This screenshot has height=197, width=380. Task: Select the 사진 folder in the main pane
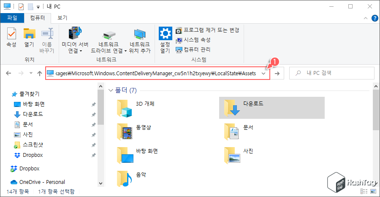click(x=239, y=155)
